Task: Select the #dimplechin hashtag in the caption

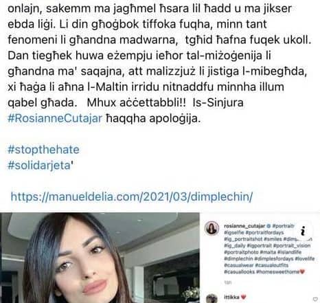Action: tap(238, 258)
